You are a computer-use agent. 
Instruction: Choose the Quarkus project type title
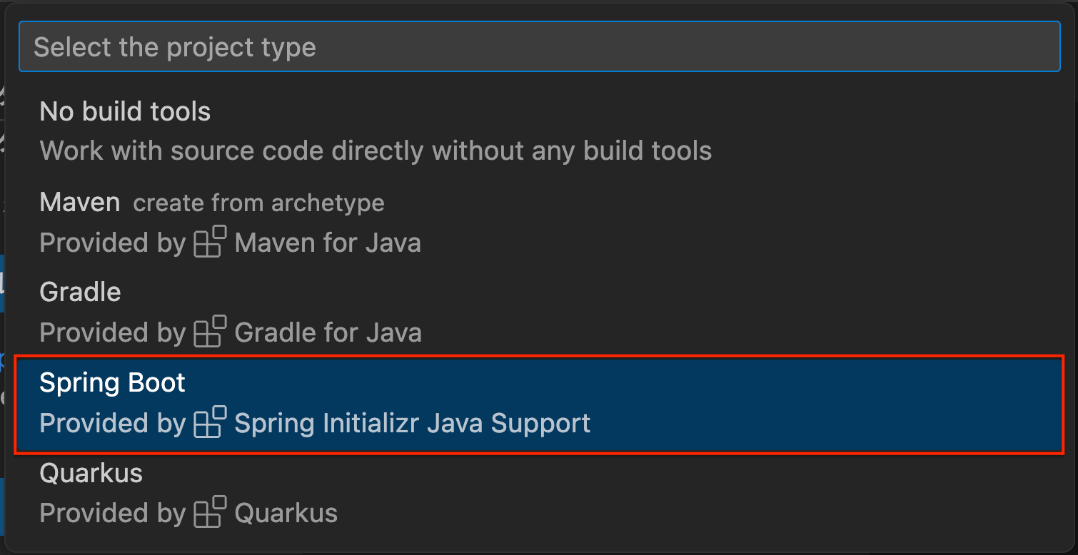click(x=91, y=473)
